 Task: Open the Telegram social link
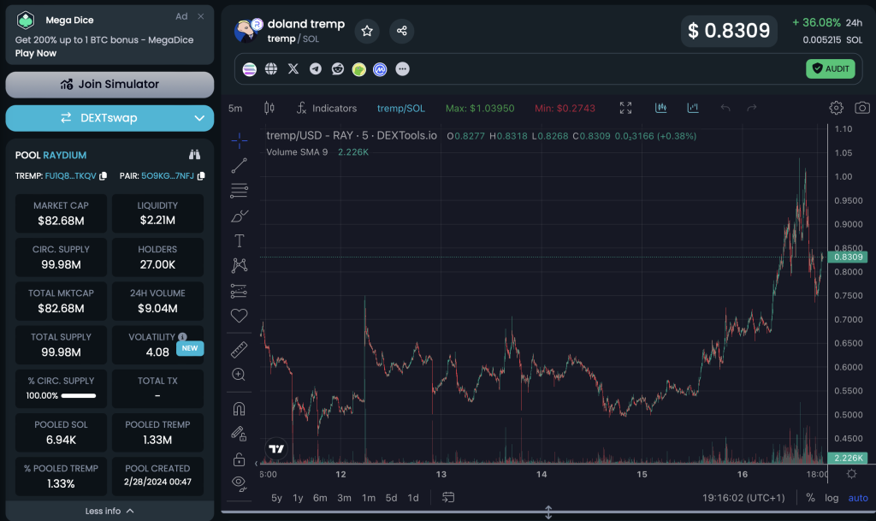316,68
